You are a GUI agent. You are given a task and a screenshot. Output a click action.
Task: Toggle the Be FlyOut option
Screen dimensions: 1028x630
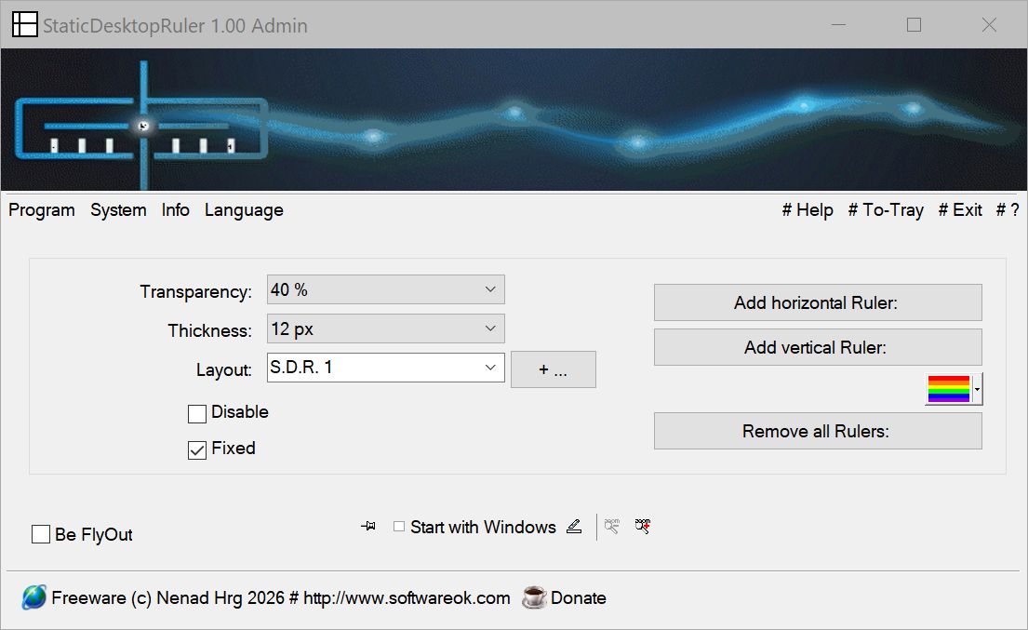40,533
